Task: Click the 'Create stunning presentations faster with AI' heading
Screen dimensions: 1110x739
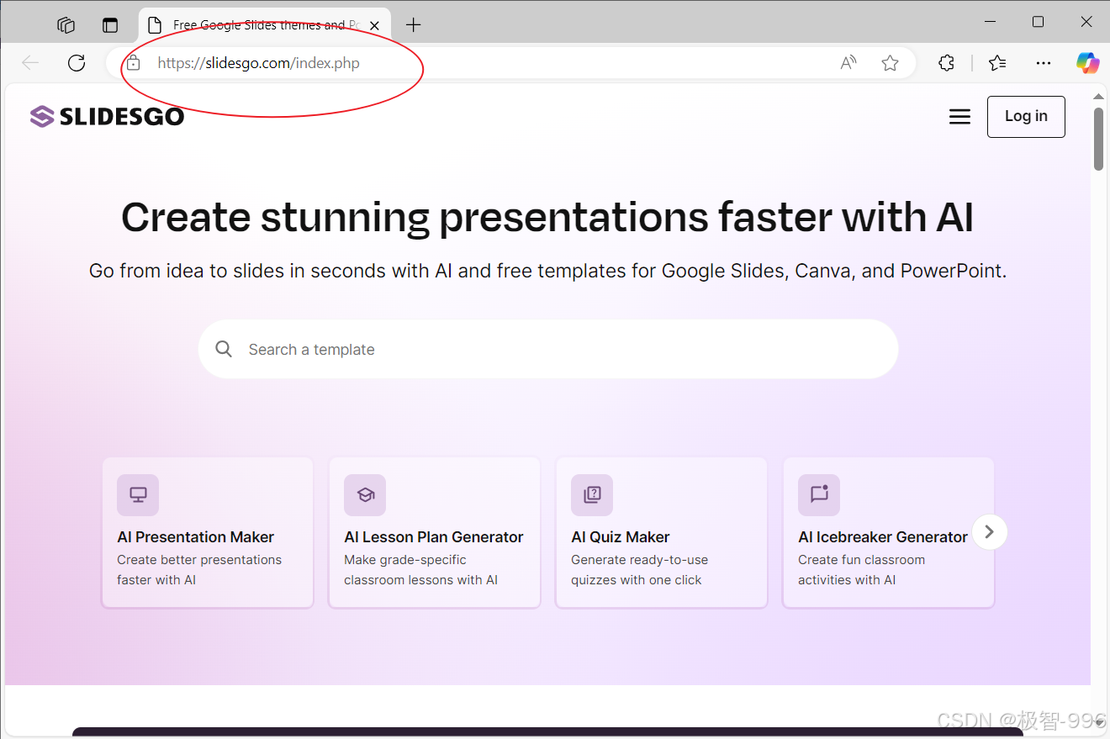Action: (x=547, y=217)
